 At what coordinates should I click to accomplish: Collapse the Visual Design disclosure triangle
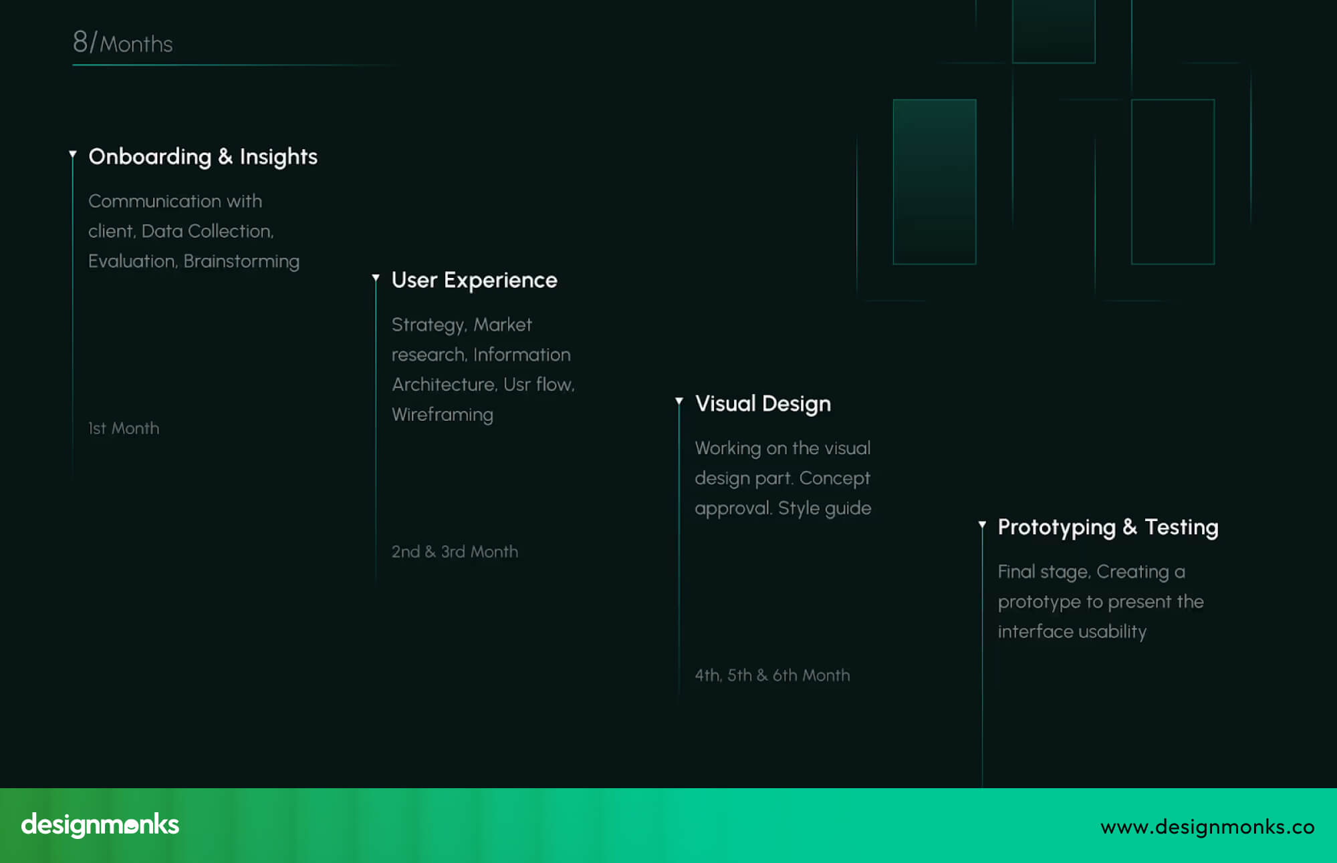point(679,399)
